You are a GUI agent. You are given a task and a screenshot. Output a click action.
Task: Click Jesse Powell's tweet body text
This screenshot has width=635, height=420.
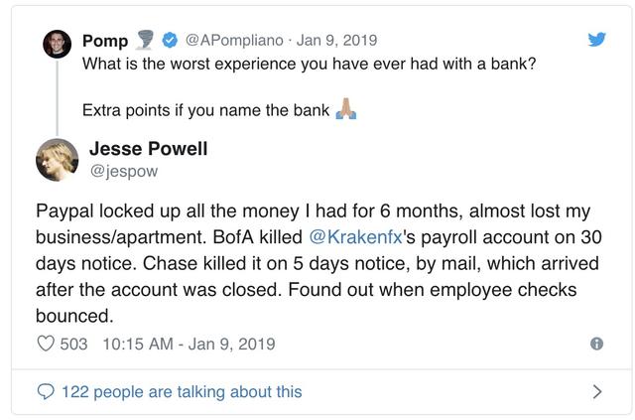click(318, 263)
